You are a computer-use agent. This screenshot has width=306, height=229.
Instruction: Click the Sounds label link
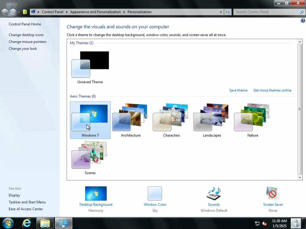pos(214,205)
